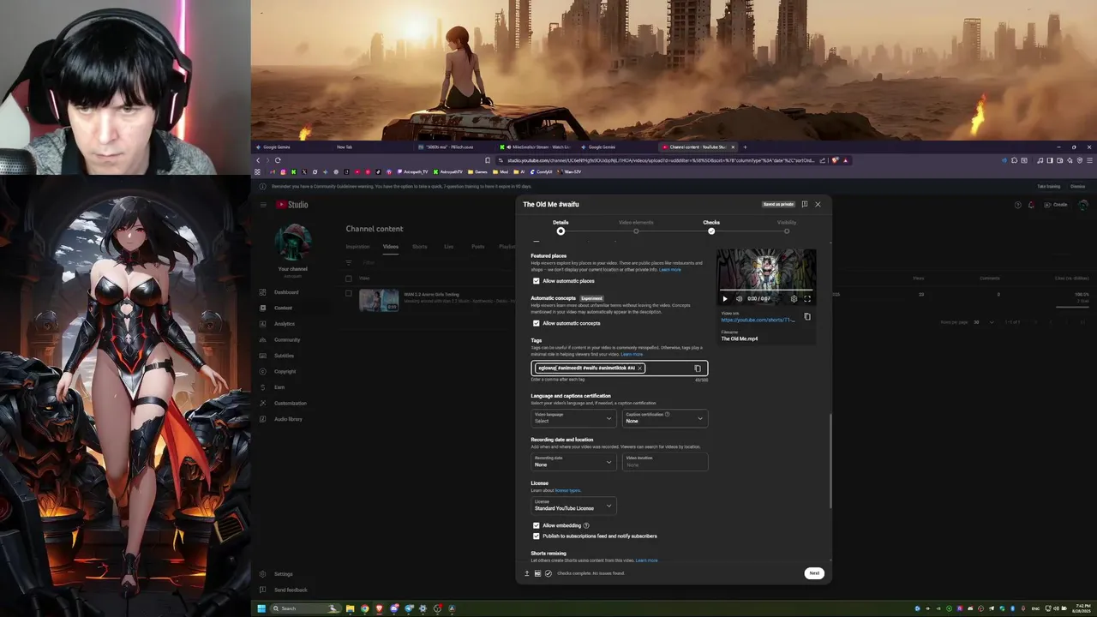Image resolution: width=1097 pixels, height=617 pixels.
Task: Open the Studio hamburger menu icon
Action: pos(263,204)
